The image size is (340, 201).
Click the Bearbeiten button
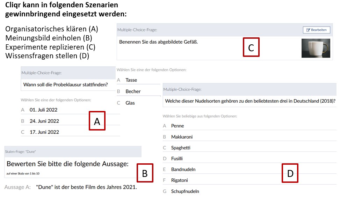tap(317, 30)
